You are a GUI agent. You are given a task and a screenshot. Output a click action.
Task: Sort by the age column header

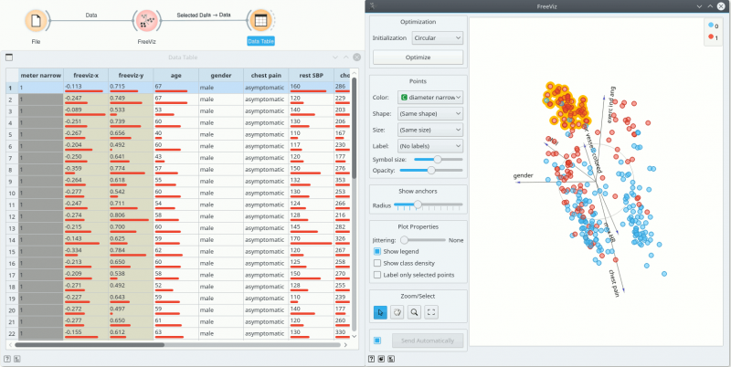coord(175,75)
